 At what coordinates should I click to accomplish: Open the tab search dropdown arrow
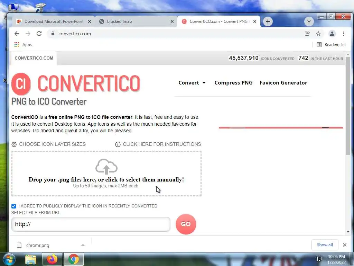click(x=309, y=21)
